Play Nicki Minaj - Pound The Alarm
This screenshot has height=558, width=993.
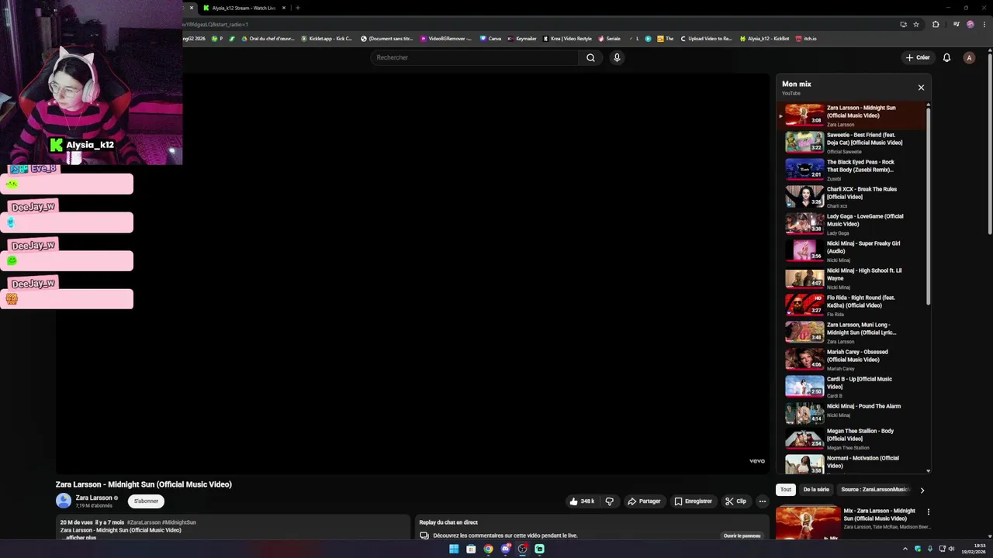point(853,414)
